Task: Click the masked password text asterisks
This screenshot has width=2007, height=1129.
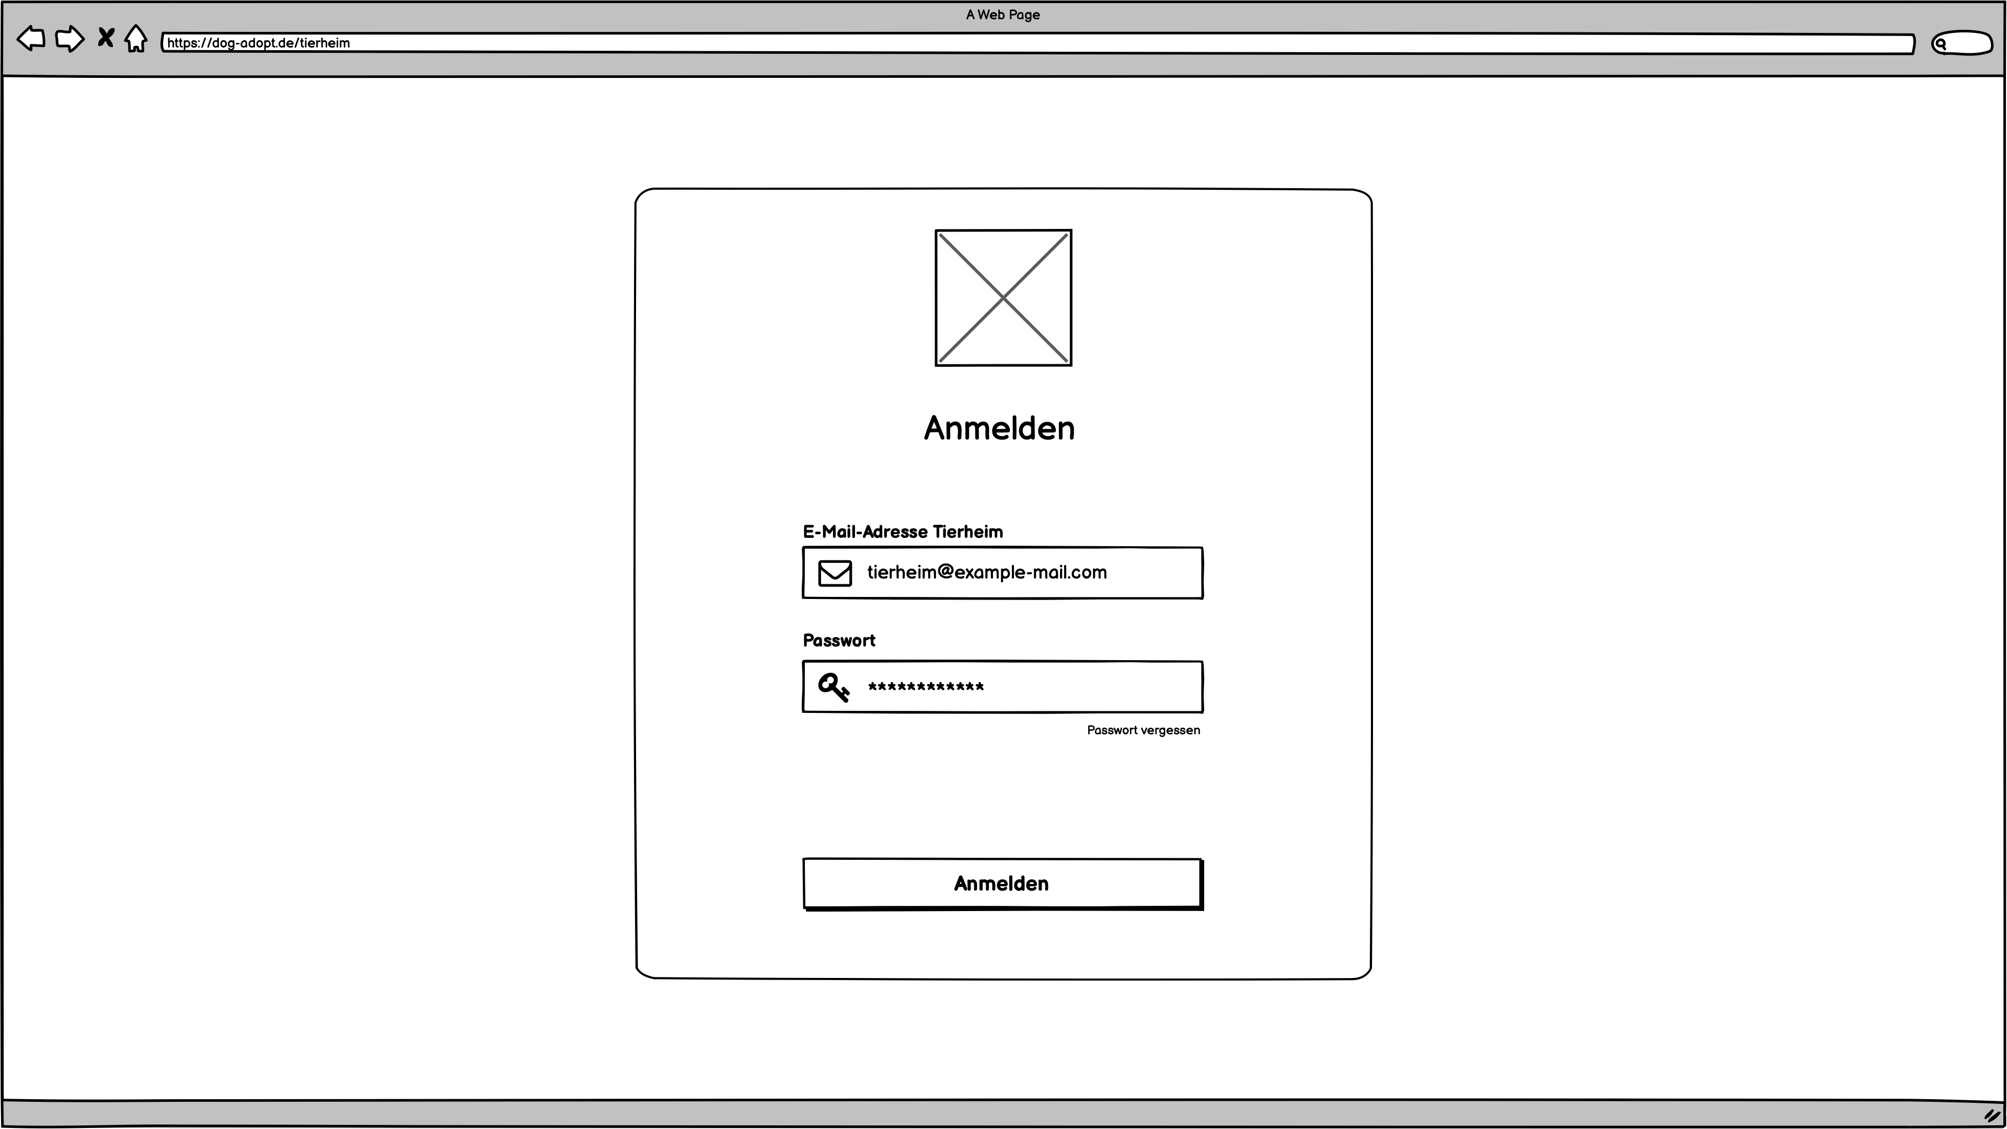Action: [926, 686]
